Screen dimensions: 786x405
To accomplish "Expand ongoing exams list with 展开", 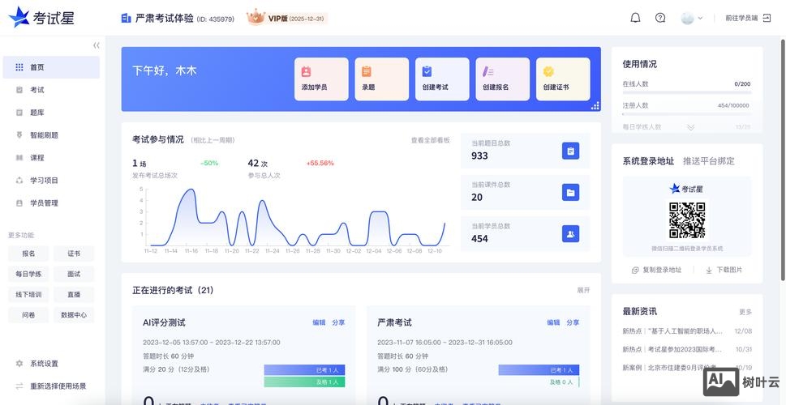I will point(583,290).
